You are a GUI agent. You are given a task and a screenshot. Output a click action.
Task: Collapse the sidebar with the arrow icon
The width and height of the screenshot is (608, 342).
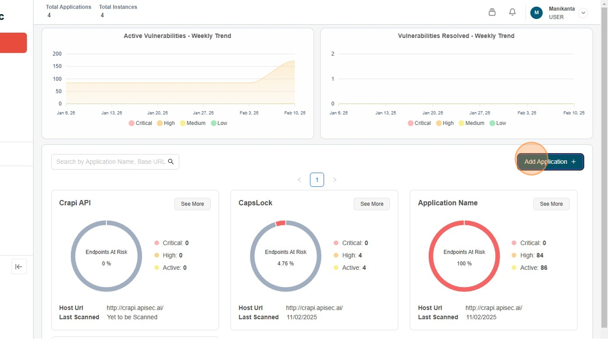tap(19, 266)
